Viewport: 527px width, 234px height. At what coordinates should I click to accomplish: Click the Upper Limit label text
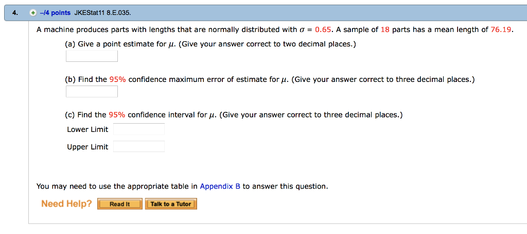(x=87, y=147)
